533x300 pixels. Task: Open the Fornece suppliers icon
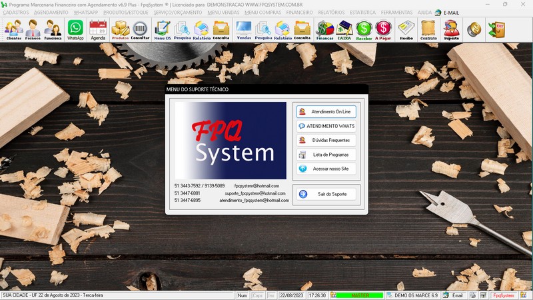click(33, 30)
